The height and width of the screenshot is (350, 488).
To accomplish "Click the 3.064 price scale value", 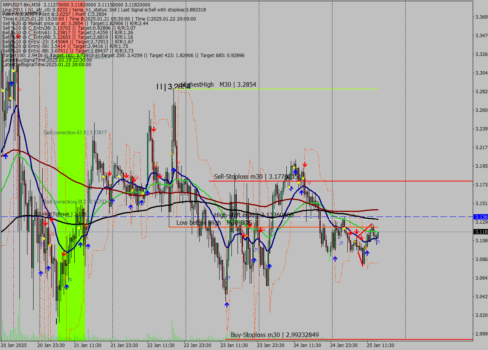I will 482,278.
